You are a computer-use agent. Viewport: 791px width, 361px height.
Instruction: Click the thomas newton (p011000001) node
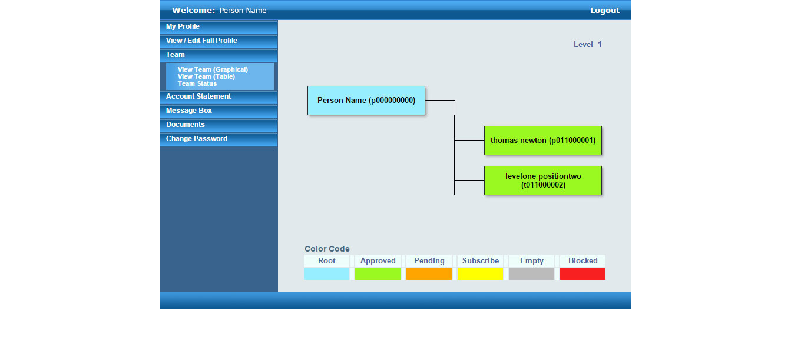pos(542,141)
